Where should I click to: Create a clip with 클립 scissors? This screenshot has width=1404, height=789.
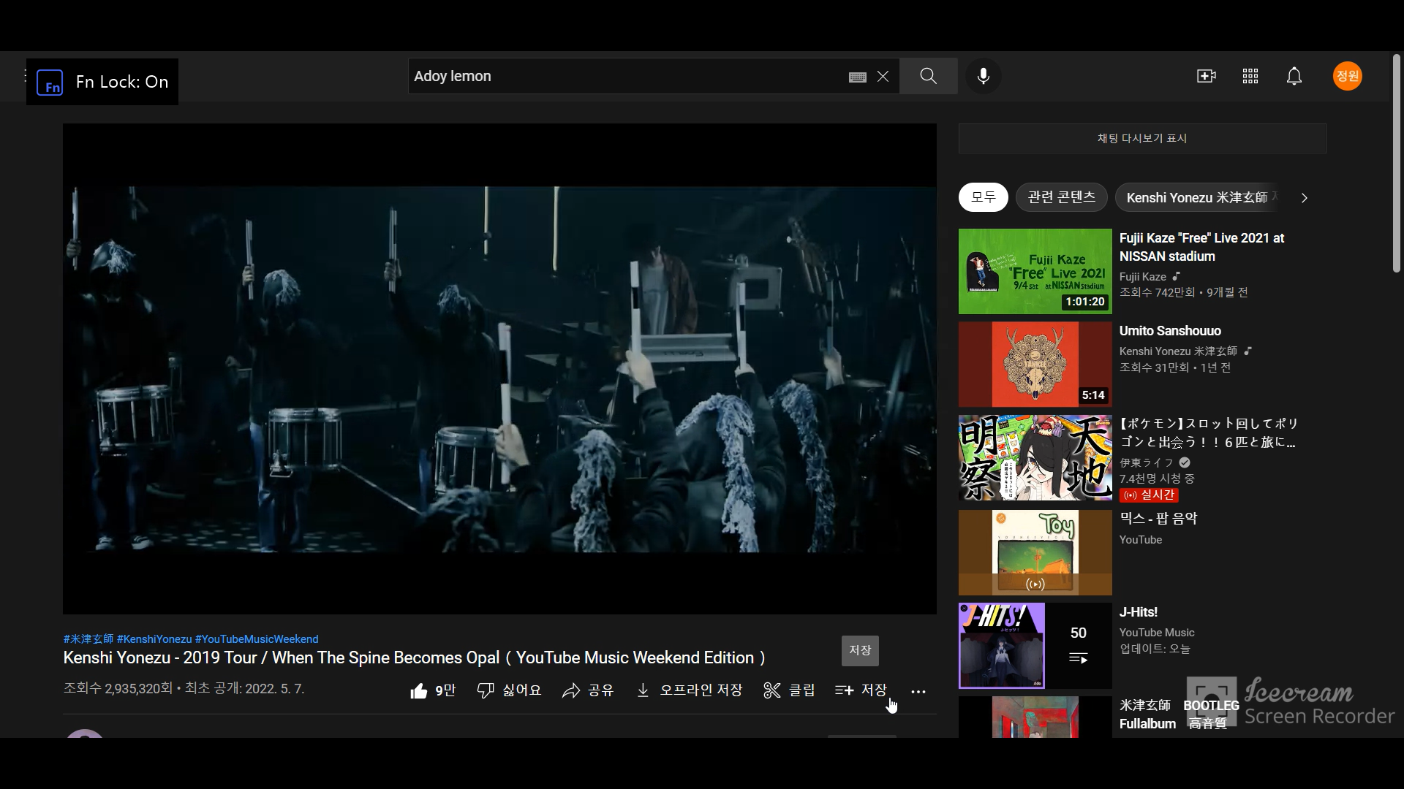(789, 690)
